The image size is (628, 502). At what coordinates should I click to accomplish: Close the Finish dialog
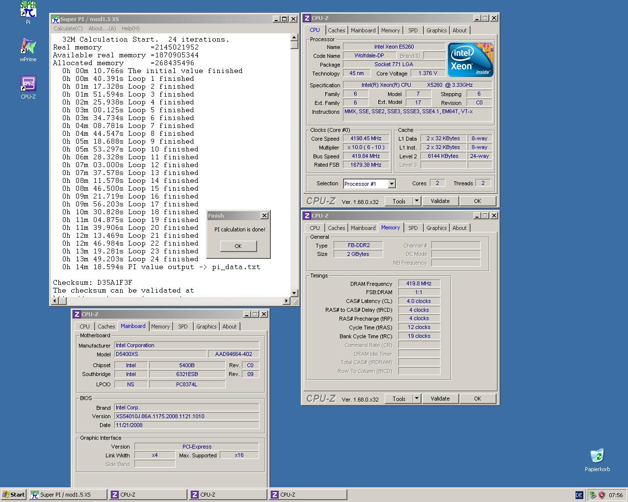coord(264,216)
